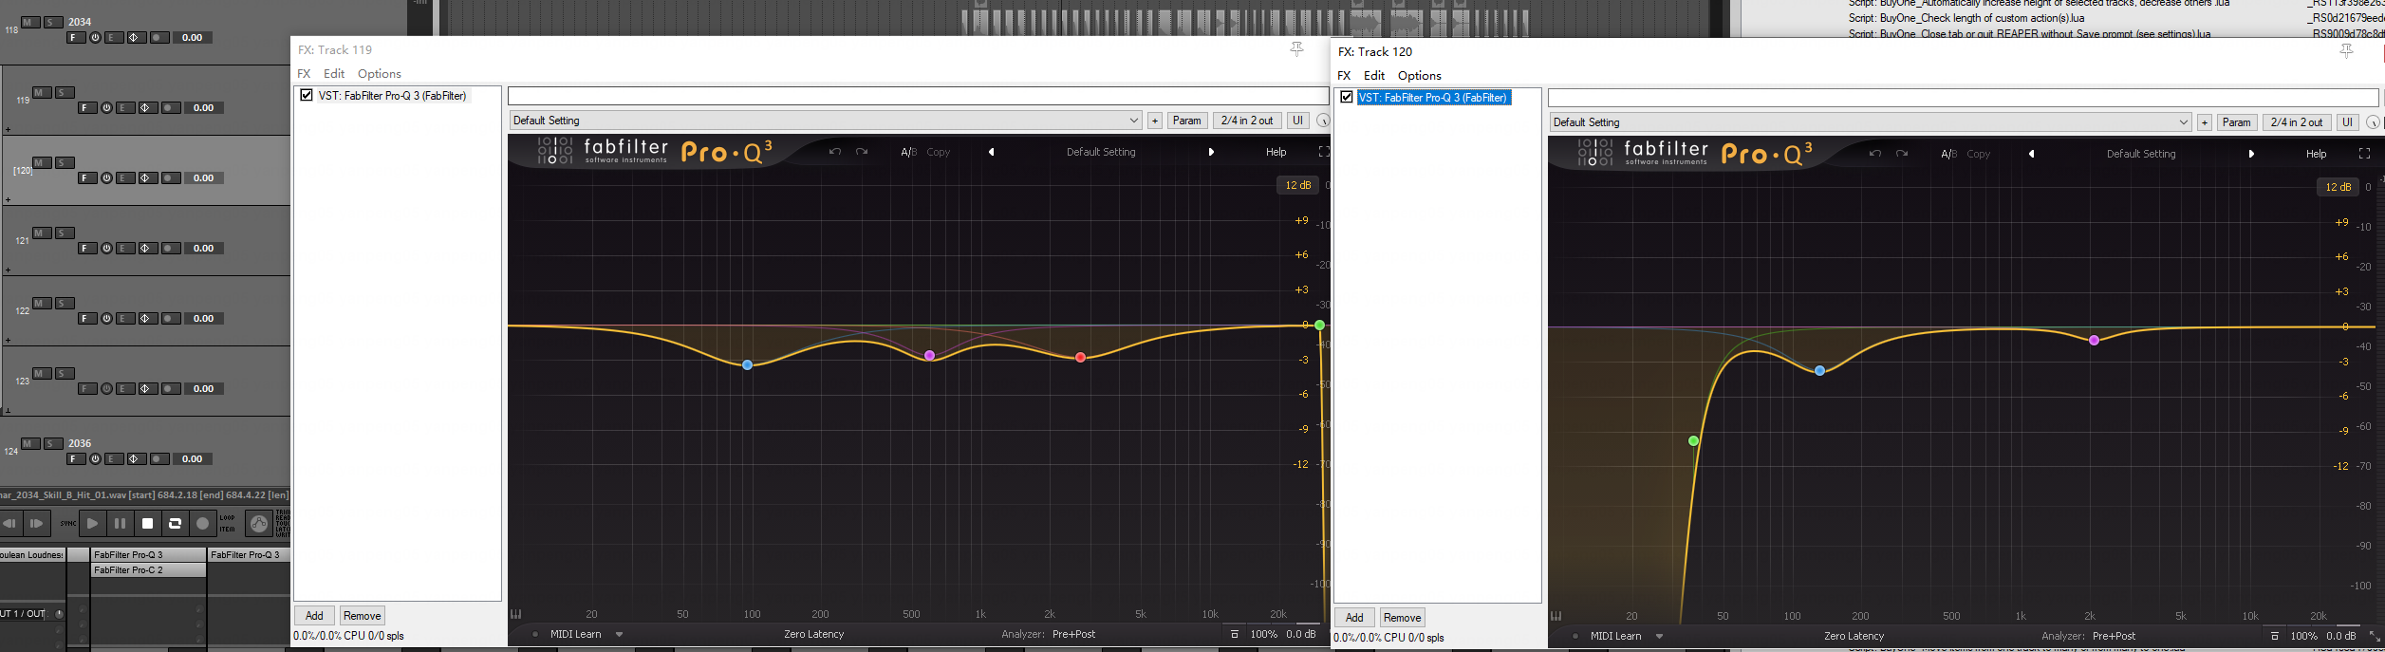
Task: Open the FX menu in the Track 119 window
Action: 304,73
